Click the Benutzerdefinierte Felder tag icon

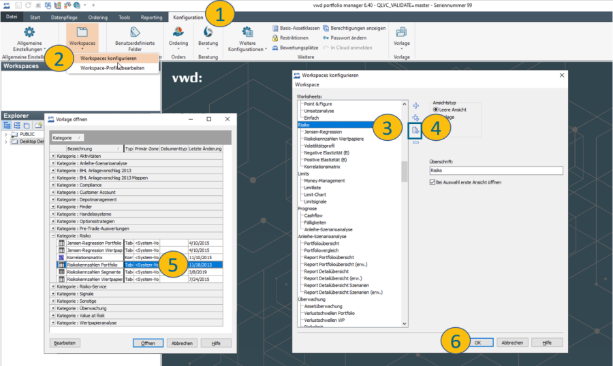(x=134, y=33)
